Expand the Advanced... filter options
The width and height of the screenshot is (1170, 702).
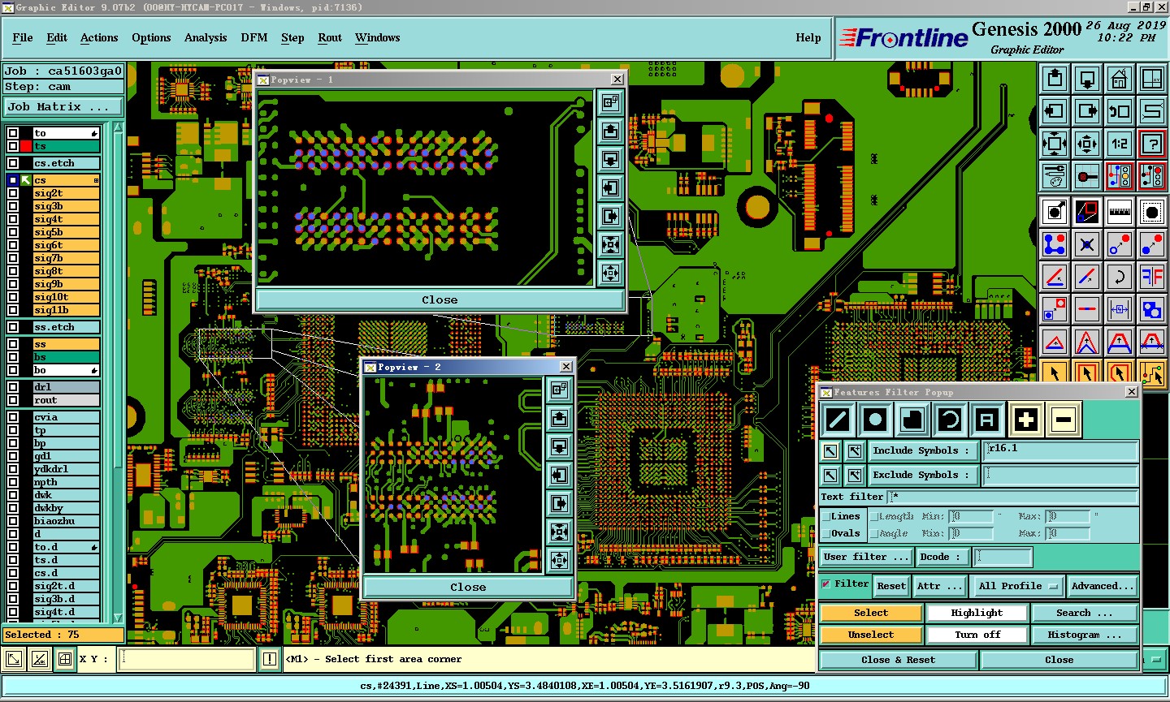(1102, 586)
